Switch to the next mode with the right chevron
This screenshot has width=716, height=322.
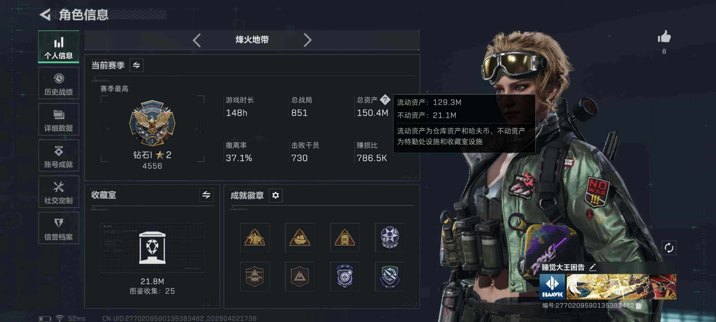pos(307,40)
